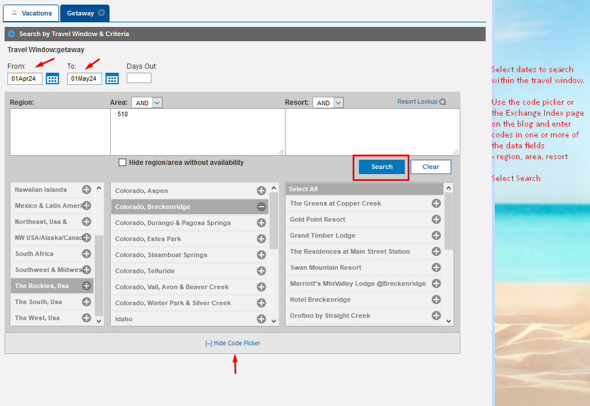Screen dimensions: 590x406
Task: Add Grand Timber Lodge with plus icon
Action: 436,235
